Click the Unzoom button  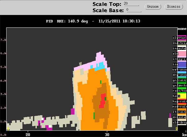[153, 7]
